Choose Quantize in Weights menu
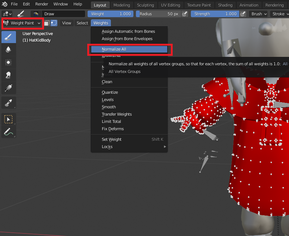The image size is (289, 236). coord(129,92)
